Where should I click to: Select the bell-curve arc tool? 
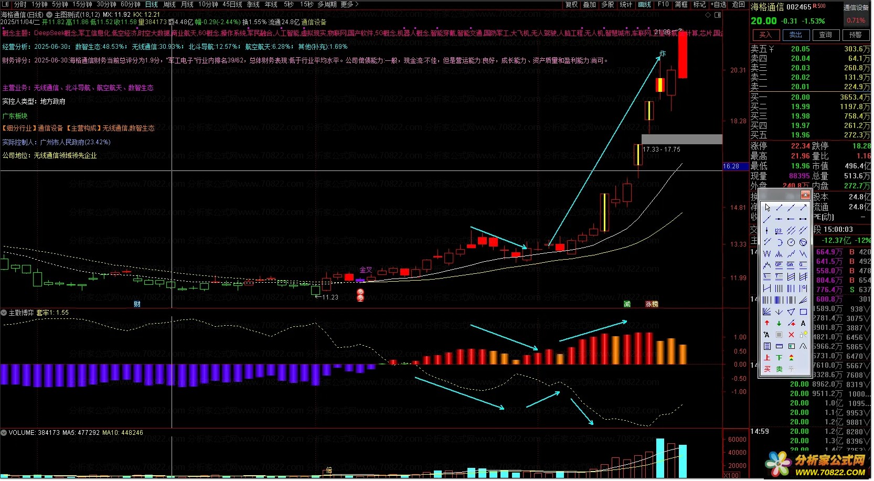pyautogui.click(x=803, y=346)
